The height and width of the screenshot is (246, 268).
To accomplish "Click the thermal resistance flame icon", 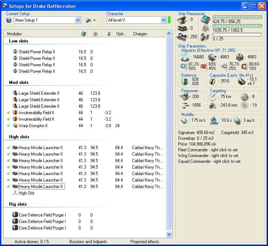I will (203, 66).
